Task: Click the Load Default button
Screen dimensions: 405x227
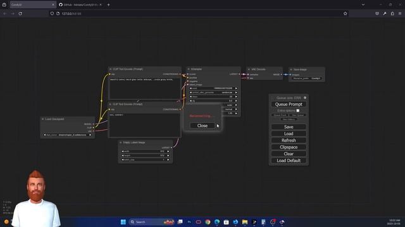Action: 289,160
